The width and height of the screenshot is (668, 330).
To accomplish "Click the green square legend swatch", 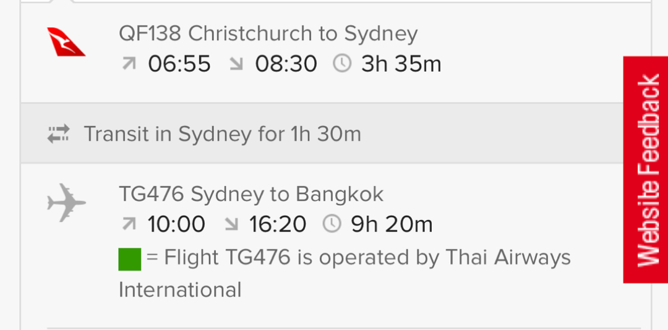I will [129, 260].
